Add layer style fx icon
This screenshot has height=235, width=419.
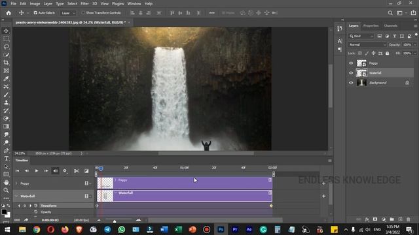click(367, 219)
